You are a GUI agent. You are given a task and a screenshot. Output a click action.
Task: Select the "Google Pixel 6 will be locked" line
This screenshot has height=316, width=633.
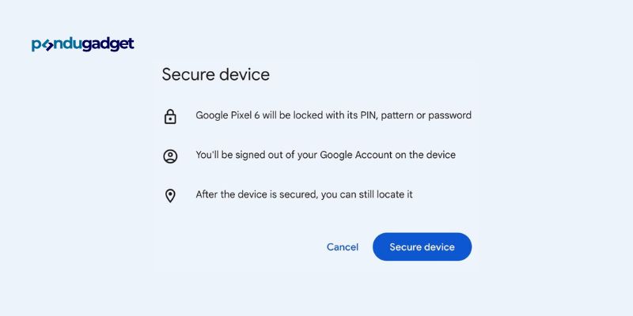point(333,115)
